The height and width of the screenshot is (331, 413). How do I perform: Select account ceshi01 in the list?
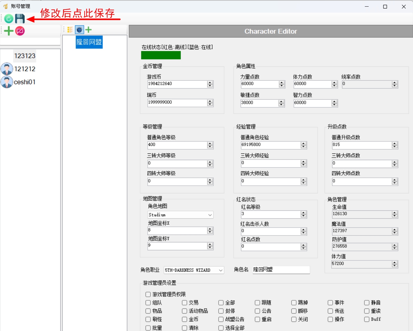coord(24,82)
